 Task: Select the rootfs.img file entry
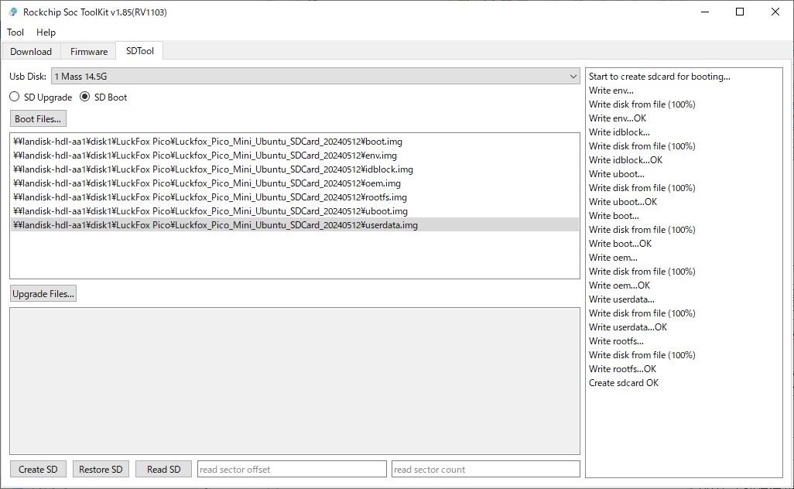(x=295, y=197)
